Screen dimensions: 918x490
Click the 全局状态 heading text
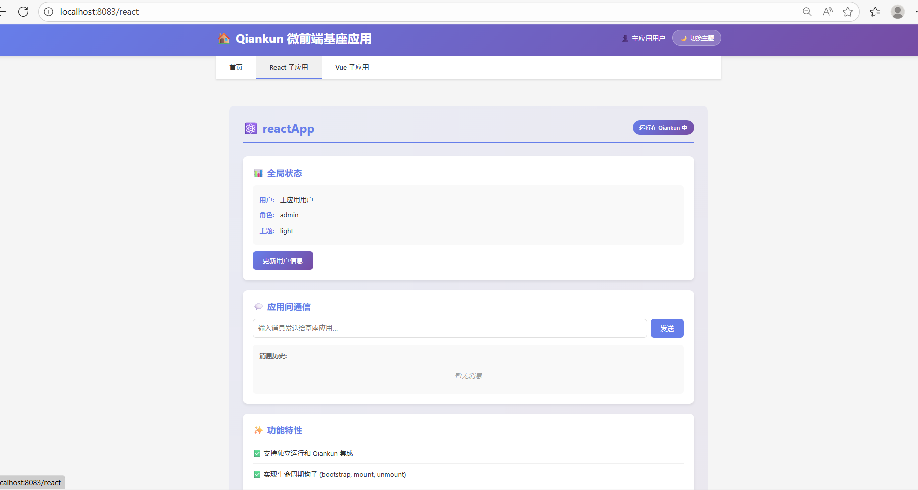(x=285, y=173)
